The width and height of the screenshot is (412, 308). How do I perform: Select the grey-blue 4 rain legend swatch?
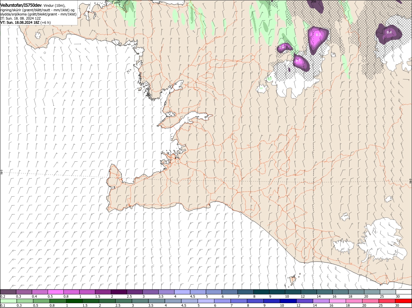tap(173, 301)
